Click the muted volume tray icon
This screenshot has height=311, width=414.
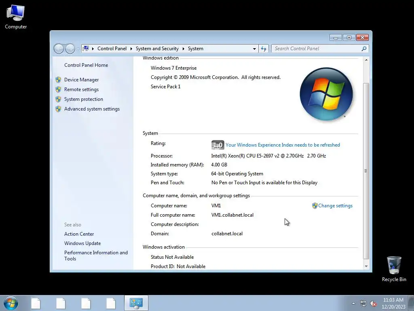point(373,304)
